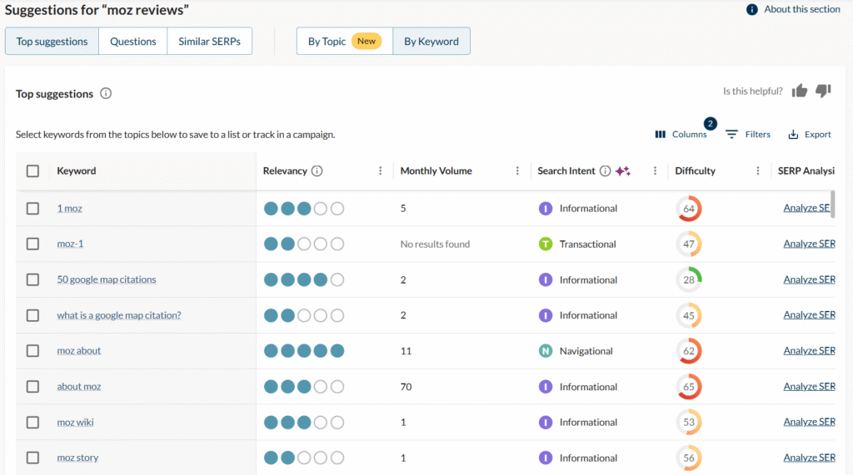Select the about moz checkbox
Screen dimensions: 853x475
32,387
